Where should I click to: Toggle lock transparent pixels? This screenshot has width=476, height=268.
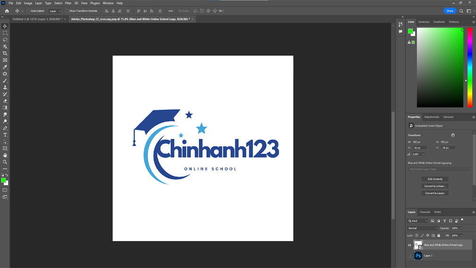point(417,236)
